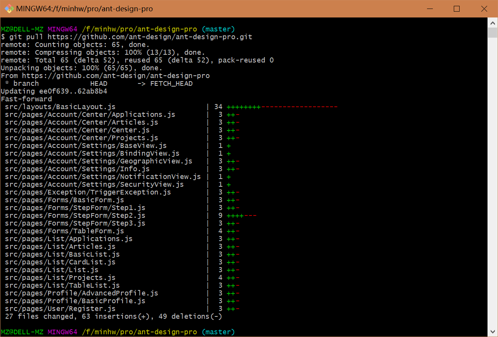Click the change count 34 for BasicLayout.js
This screenshot has height=337, width=498.
pyautogui.click(x=218, y=107)
